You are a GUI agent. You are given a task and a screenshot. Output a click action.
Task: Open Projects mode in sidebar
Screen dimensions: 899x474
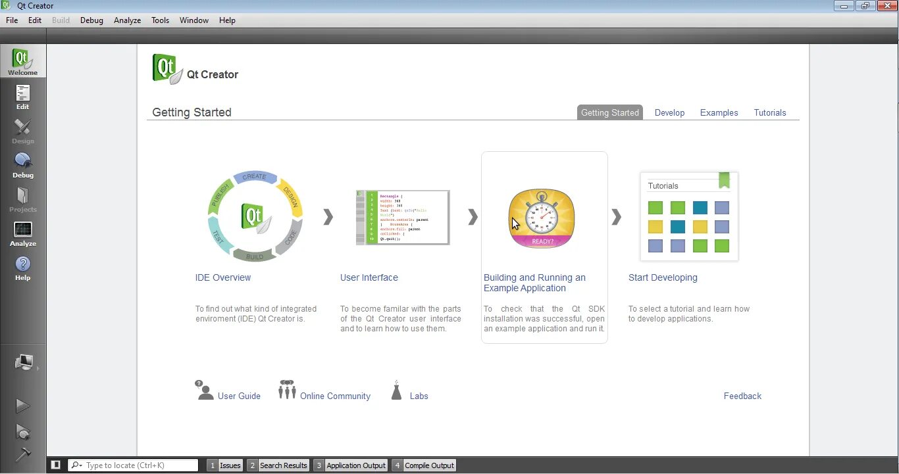(x=23, y=199)
